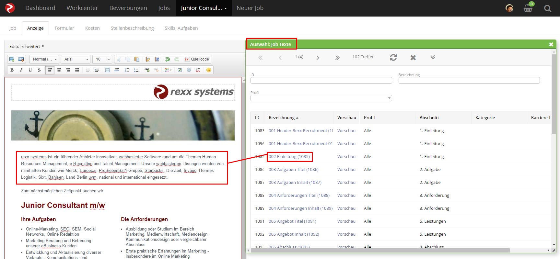
Task: Switch to the Kosten tab
Action: point(92,28)
